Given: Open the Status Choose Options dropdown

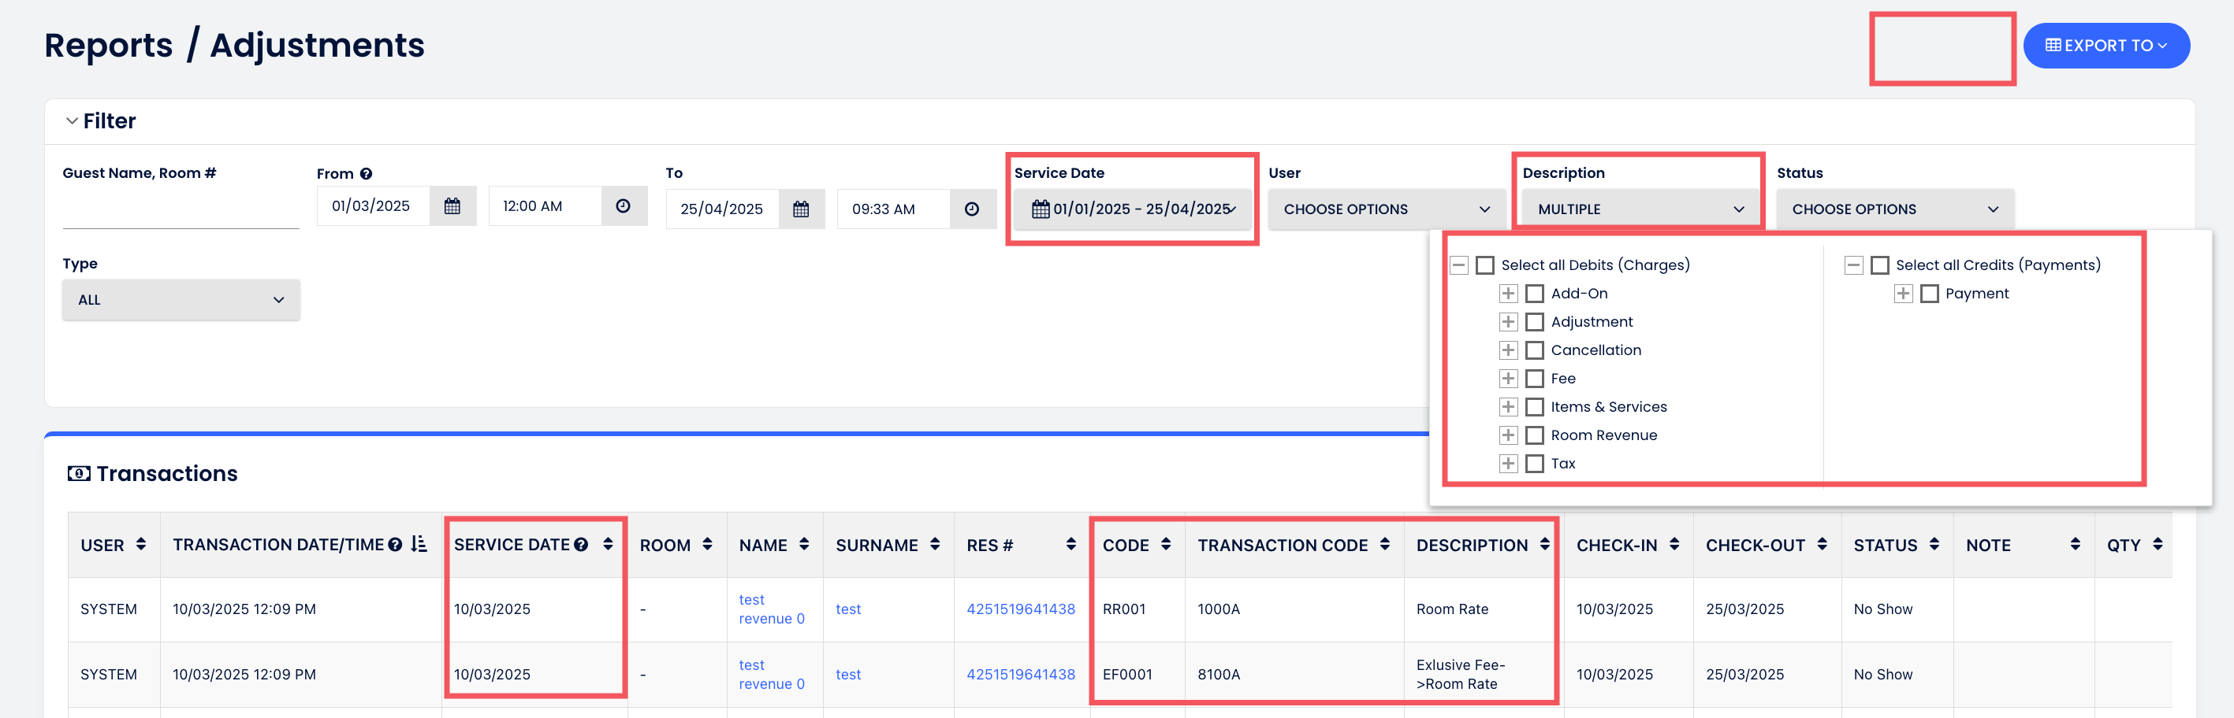Looking at the screenshot, I should pyautogui.click(x=1894, y=209).
